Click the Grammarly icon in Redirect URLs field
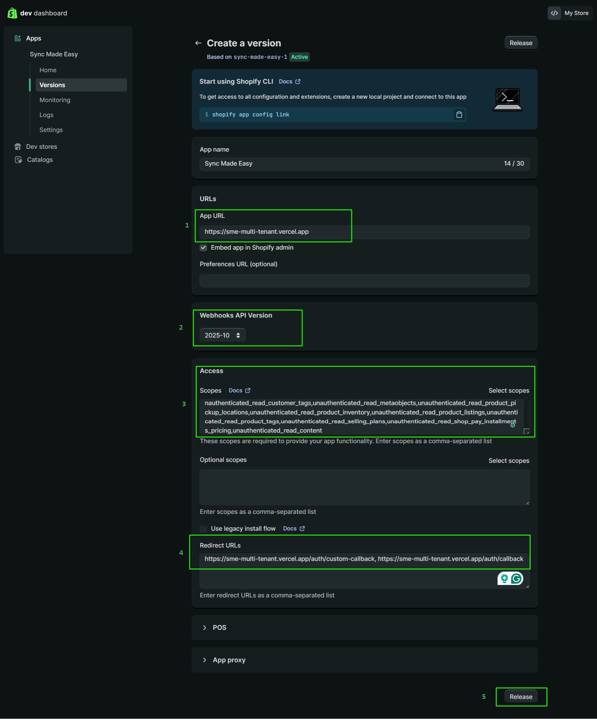 [x=516, y=579]
